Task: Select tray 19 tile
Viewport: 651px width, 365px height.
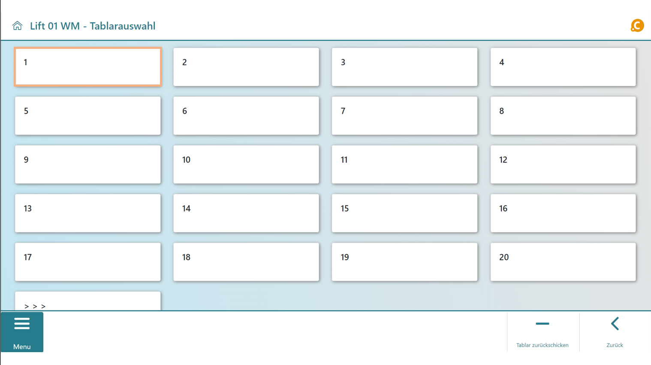Action: pos(404,262)
